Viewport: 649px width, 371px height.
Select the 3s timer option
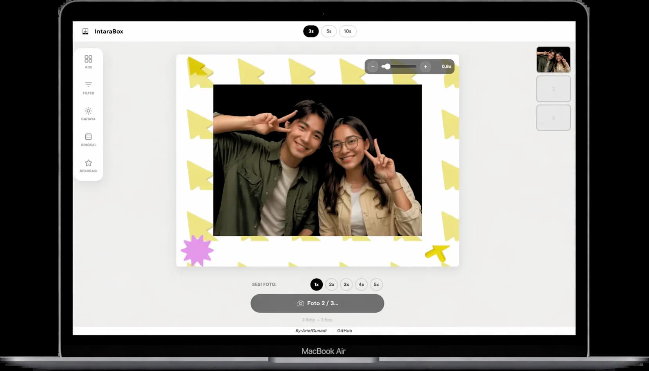(311, 31)
